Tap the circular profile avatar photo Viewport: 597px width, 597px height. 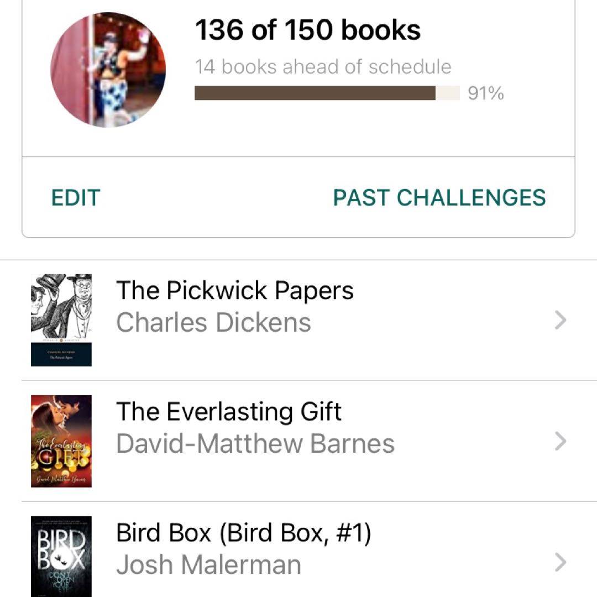point(108,70)
